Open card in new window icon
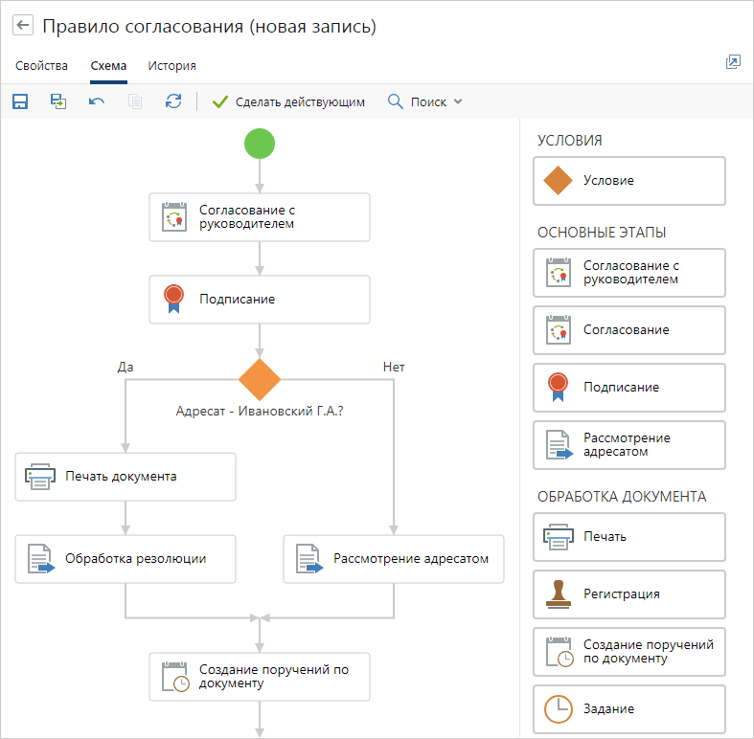This screenshot has width=754, height=739. pos(733,62)
